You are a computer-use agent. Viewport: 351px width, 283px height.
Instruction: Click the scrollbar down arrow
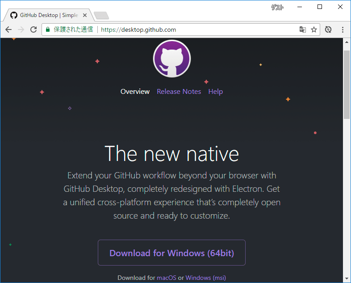tap(347, 279)
